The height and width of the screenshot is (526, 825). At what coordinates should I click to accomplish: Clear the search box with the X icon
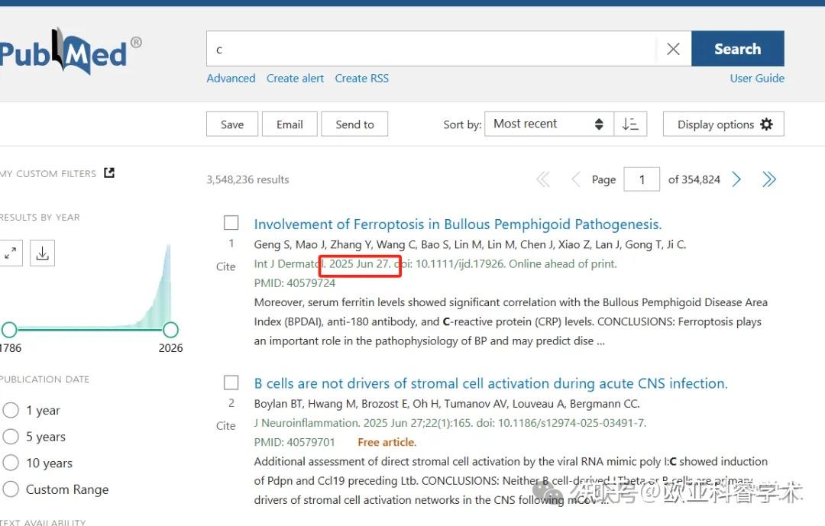click(x=673, y=48)
